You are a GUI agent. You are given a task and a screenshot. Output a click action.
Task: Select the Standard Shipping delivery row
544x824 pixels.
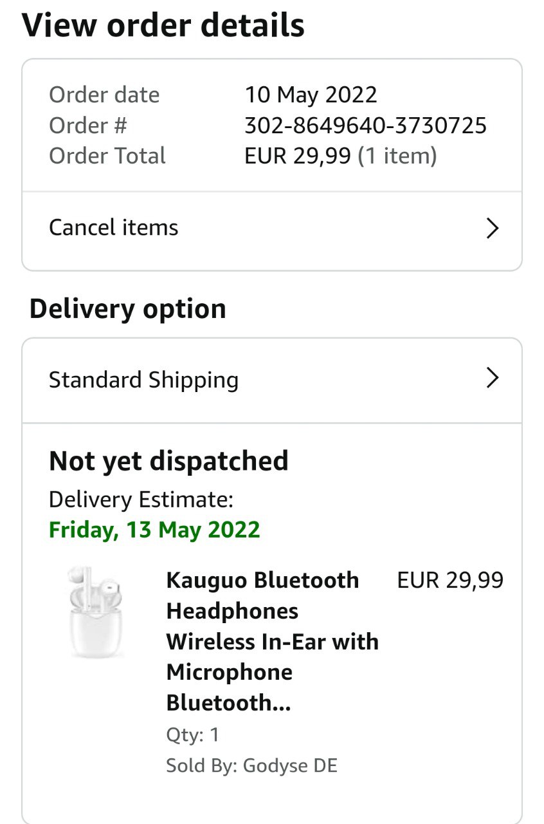click(144, 380)
